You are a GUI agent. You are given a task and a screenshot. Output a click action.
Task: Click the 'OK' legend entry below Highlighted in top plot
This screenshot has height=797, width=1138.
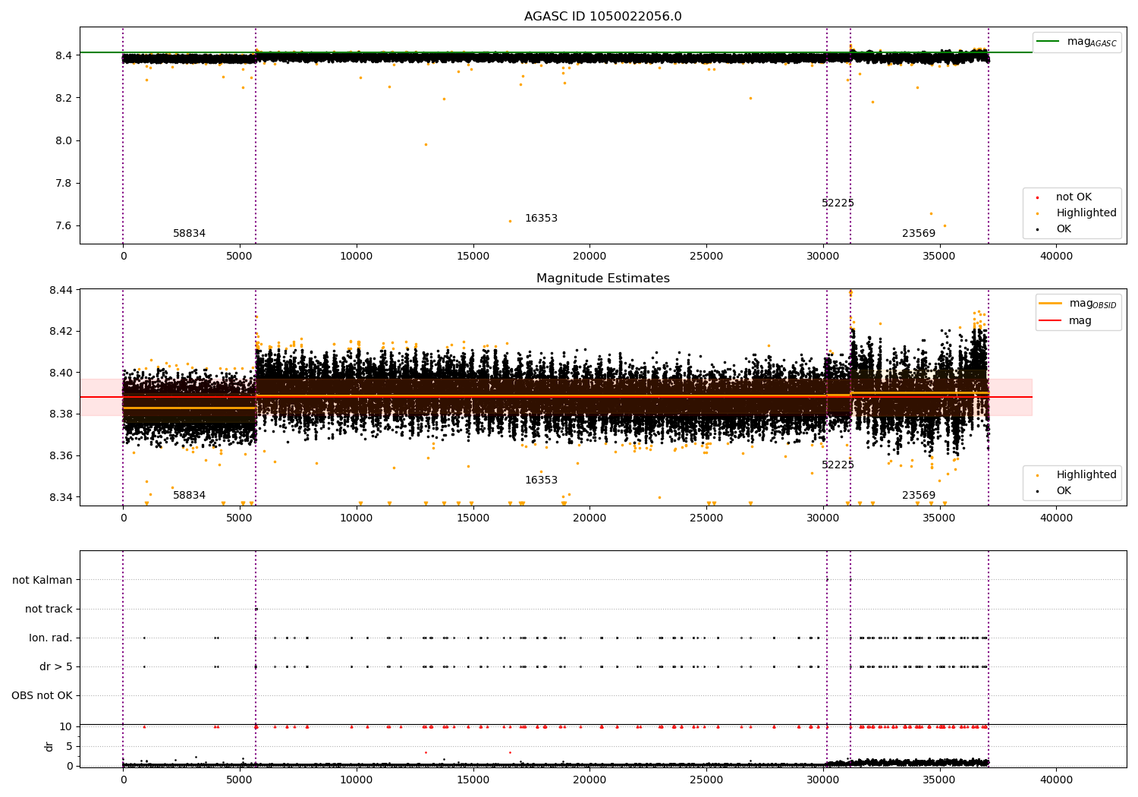pyautogui.click(x=1064, y=229)
